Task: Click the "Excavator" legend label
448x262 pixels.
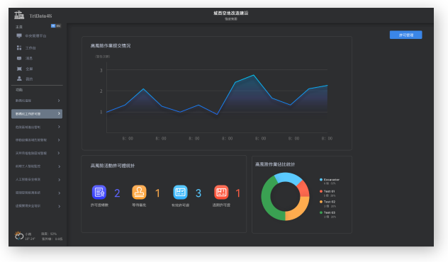Action: coord(332,180)
